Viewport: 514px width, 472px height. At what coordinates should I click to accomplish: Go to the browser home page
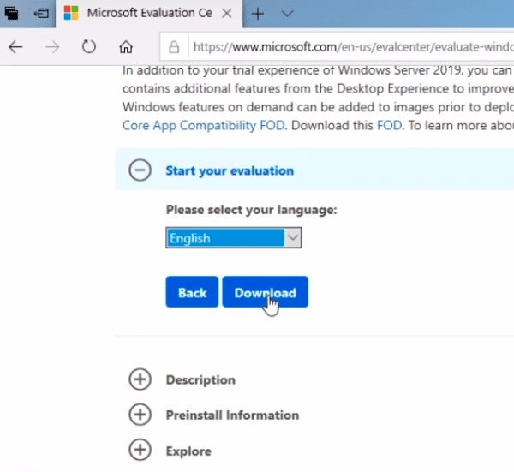126,46
